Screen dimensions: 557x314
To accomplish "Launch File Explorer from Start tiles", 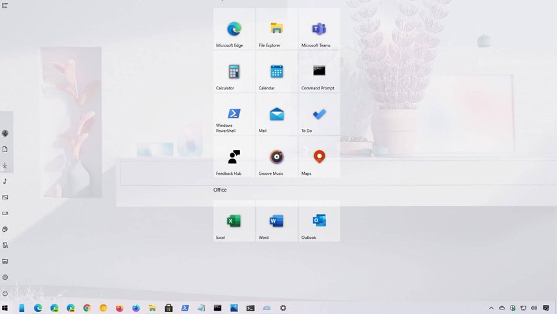I will [277, 29].
